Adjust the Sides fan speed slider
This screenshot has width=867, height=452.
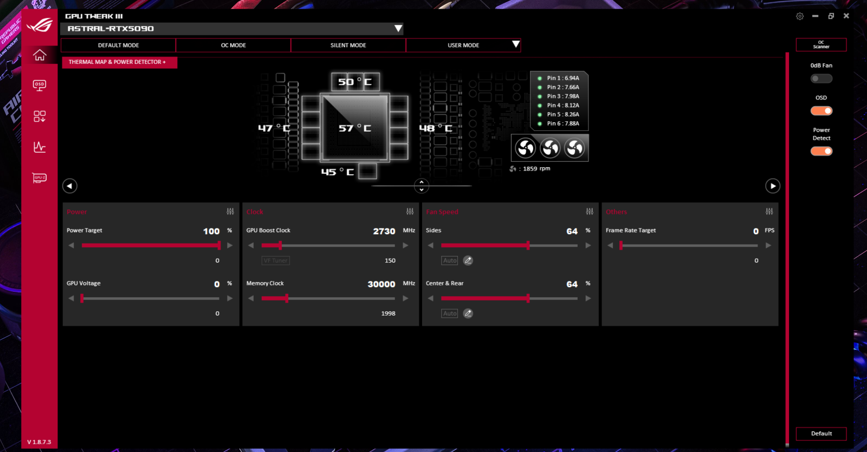pyautogui.click(x=509, y=245)
